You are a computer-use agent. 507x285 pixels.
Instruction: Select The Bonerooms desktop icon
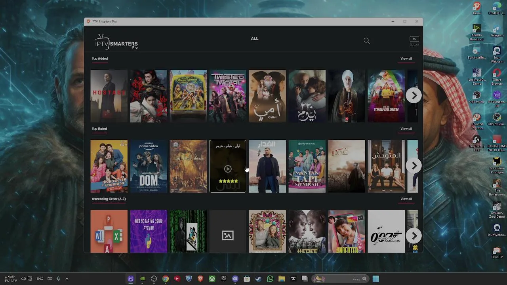(x=497, y=188)
